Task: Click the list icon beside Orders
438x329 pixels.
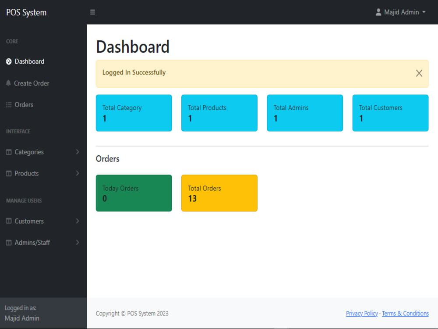Action: [x=9, y=104]
